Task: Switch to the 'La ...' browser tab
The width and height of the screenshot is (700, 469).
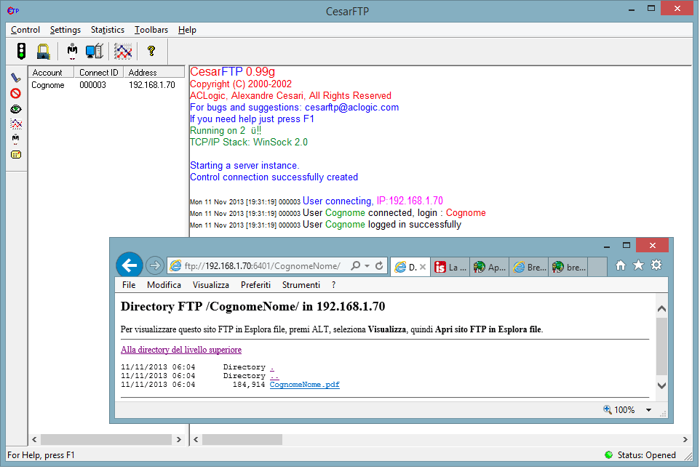Action: [450, 267]
